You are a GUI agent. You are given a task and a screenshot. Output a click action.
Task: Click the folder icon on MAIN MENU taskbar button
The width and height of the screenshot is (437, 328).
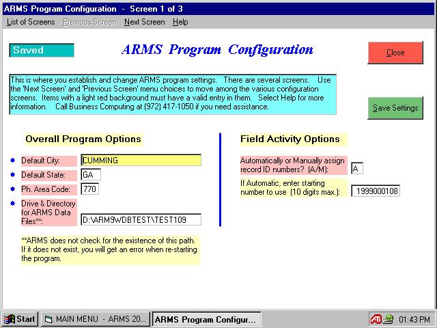point(48,319)
